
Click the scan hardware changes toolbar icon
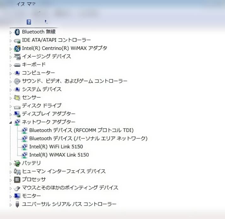pos(46,22)
